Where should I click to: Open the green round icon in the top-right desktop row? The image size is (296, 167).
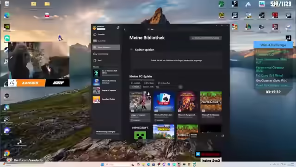[222, 4]
